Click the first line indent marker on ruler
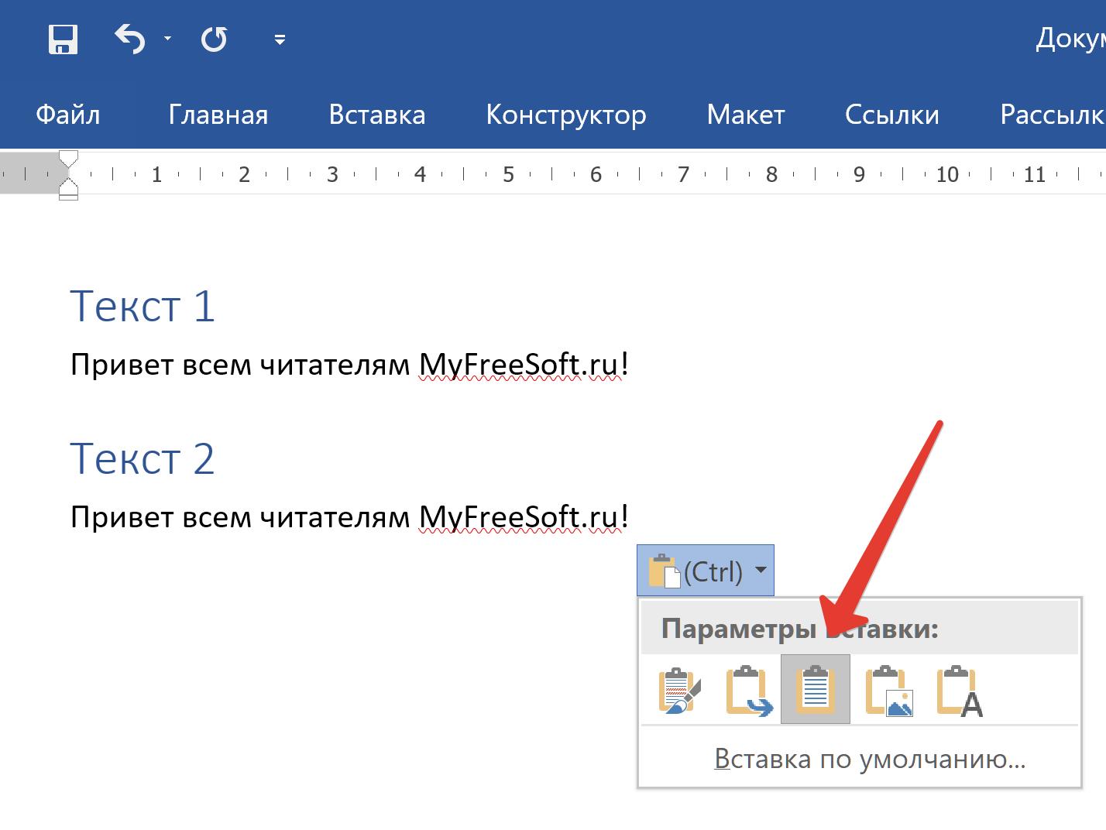 point(69,159)
